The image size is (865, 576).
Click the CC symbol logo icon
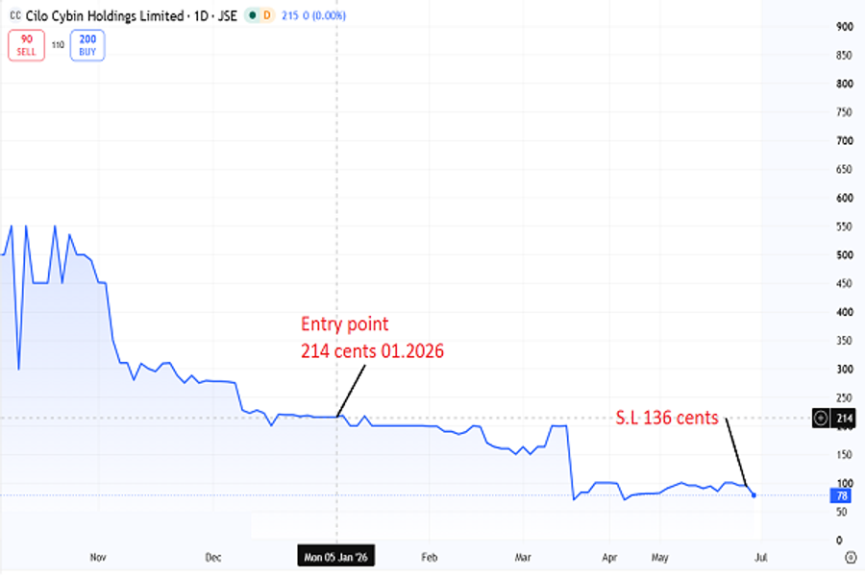click(x=15, y=16)
